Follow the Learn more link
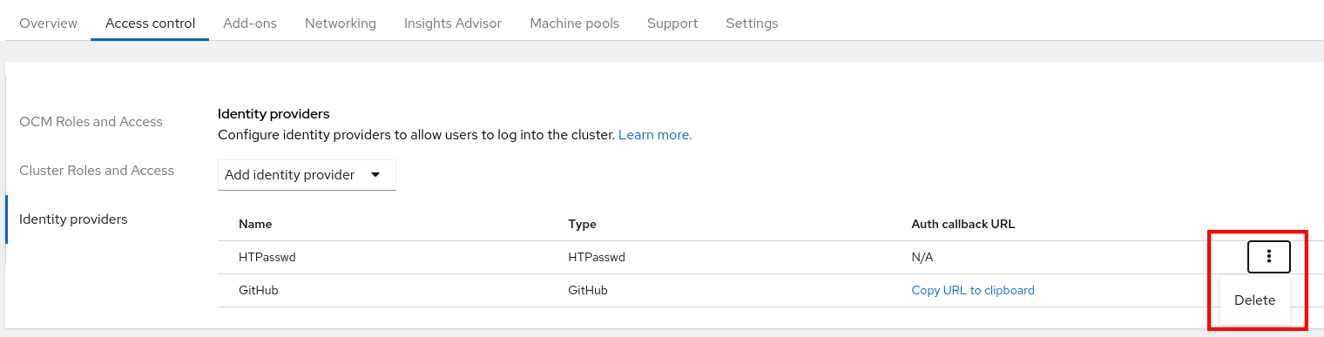The width and height of the screenshot is (1324, 337). [655, 136]
